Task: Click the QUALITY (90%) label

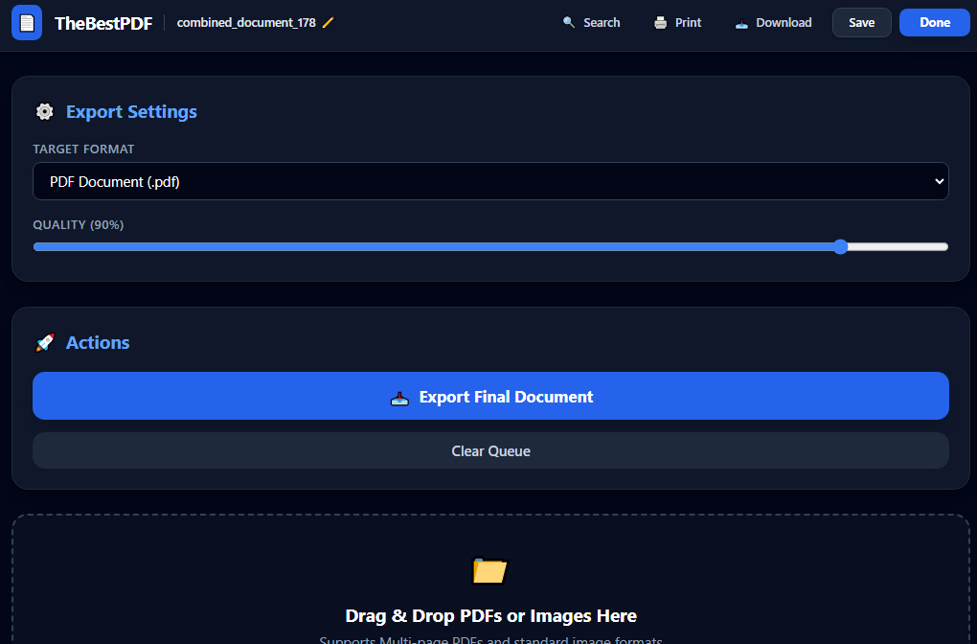Action: pos(79,225)
